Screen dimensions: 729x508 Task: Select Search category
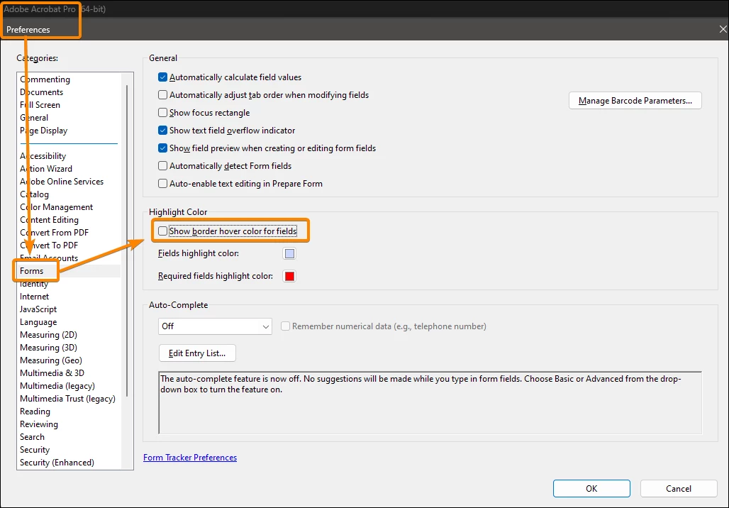(32, 437)
